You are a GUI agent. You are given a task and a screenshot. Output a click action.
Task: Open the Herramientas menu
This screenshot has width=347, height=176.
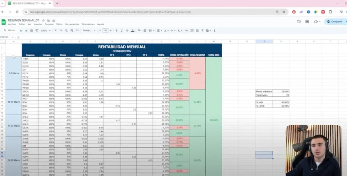pyautogui.click(x=72, y=24)
